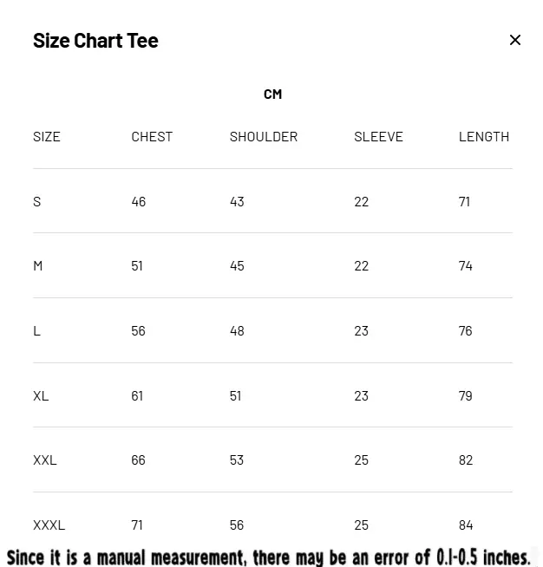This screenshot has height=567, width=543.
Task: Select the XL size row label
Action: (x=41, y=395)
